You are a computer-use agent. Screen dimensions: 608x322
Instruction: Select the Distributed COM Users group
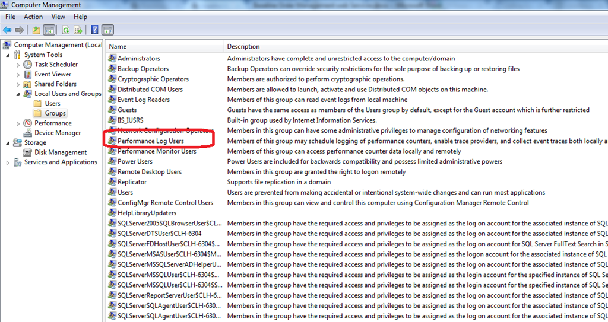tap(150, 89)
